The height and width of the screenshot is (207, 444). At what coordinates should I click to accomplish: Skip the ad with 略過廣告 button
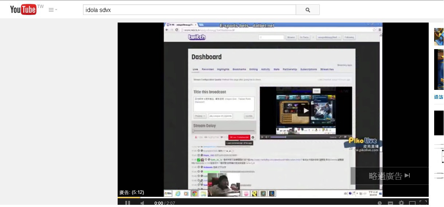pyautogui.click(x=389, y=176)
